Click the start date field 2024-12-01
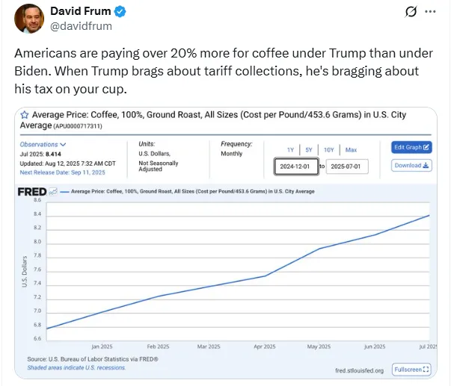Image resolution: width=451 pixels, height=386 pixels. point(297,166)
